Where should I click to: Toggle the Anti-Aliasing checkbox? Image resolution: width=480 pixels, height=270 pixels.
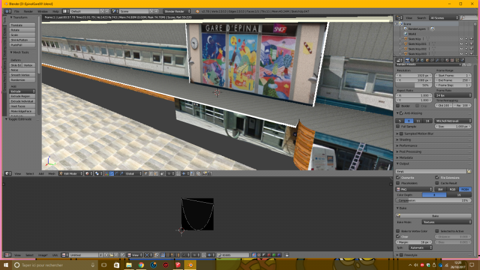point(401,113)
